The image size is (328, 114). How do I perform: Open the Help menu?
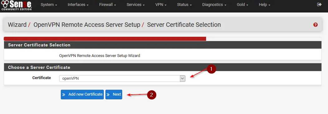(265, 5)
